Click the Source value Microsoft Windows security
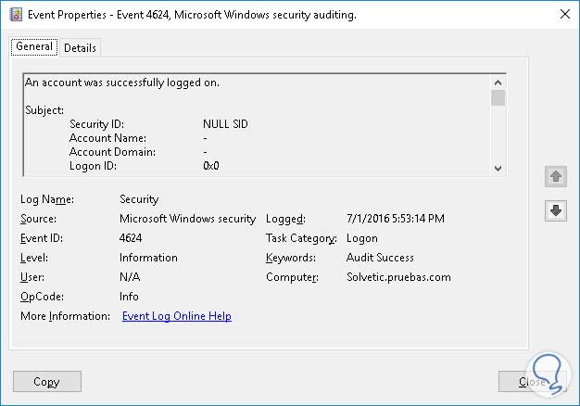 coord(188,219)
